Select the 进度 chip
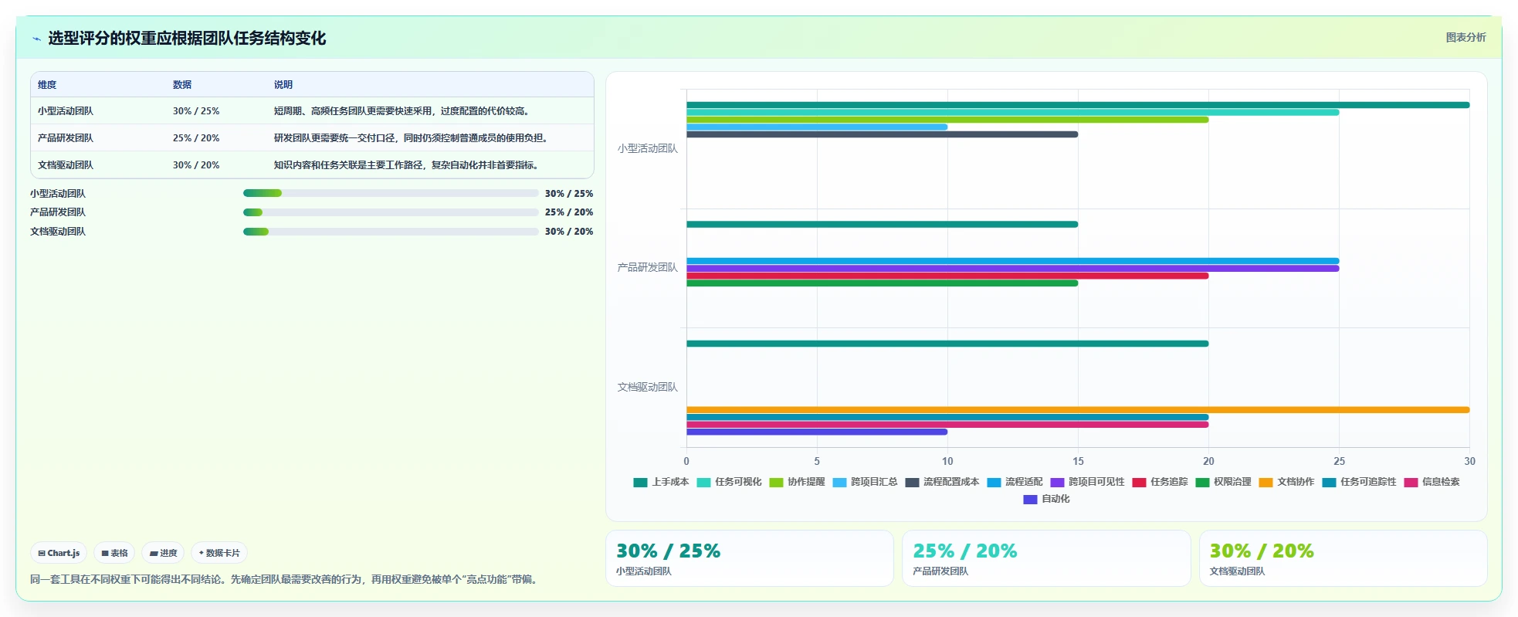This screenshot has width=1518, height=617. coord(163,553)
